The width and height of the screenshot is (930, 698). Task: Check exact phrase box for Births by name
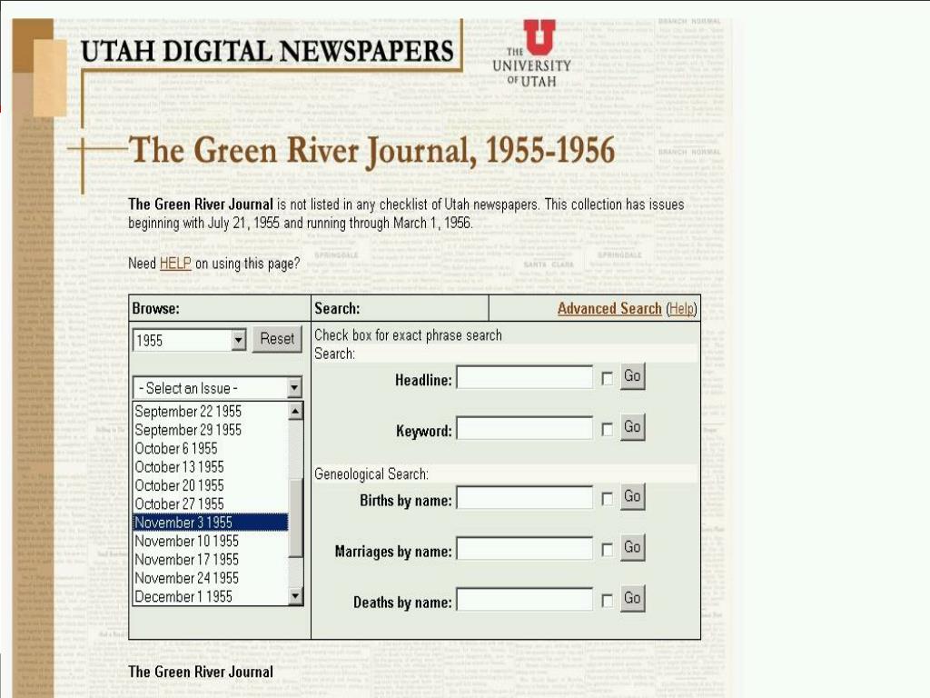607,499
